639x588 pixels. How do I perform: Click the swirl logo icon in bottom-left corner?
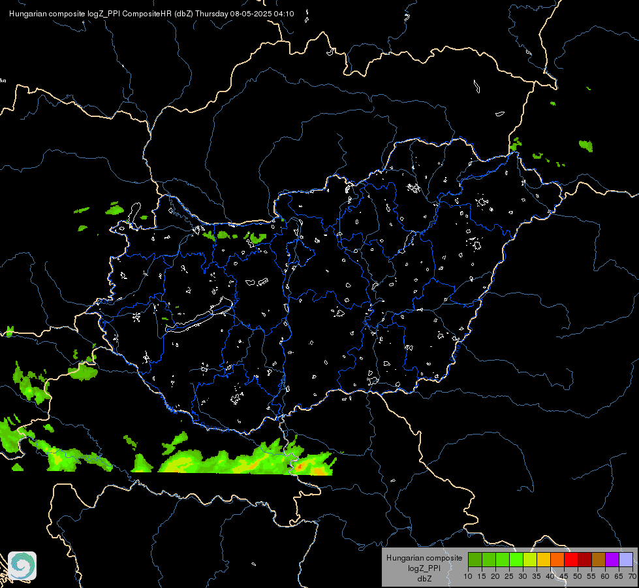22,566
